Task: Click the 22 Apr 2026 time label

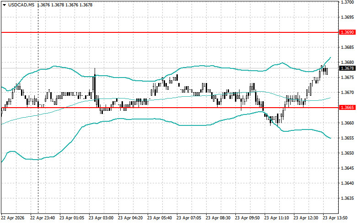Action: pos(12,218)
